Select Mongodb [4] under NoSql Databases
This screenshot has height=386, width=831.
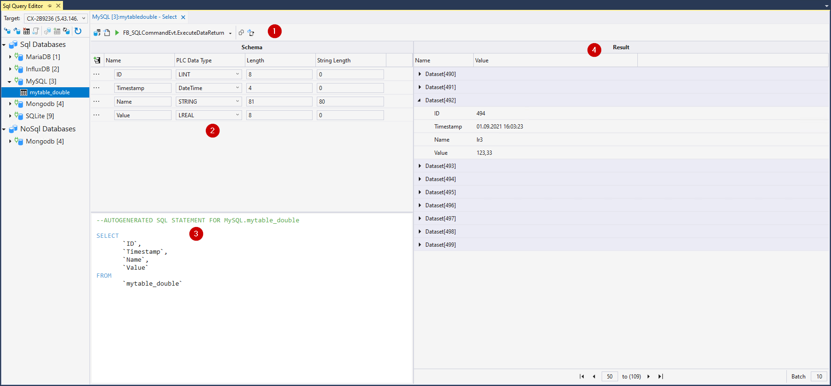(x=45, y=141)
